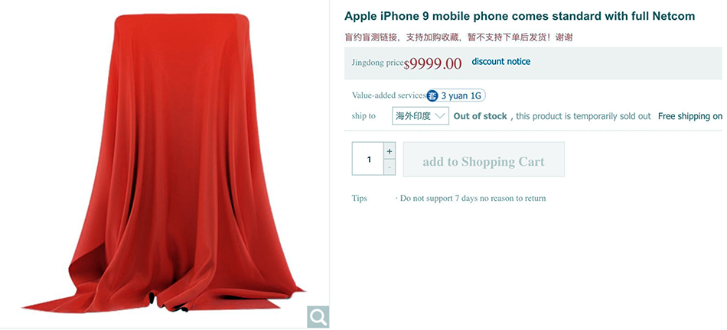
Task: Click the chevron arrow in the shipping dropdown
Action: point(441,115)
